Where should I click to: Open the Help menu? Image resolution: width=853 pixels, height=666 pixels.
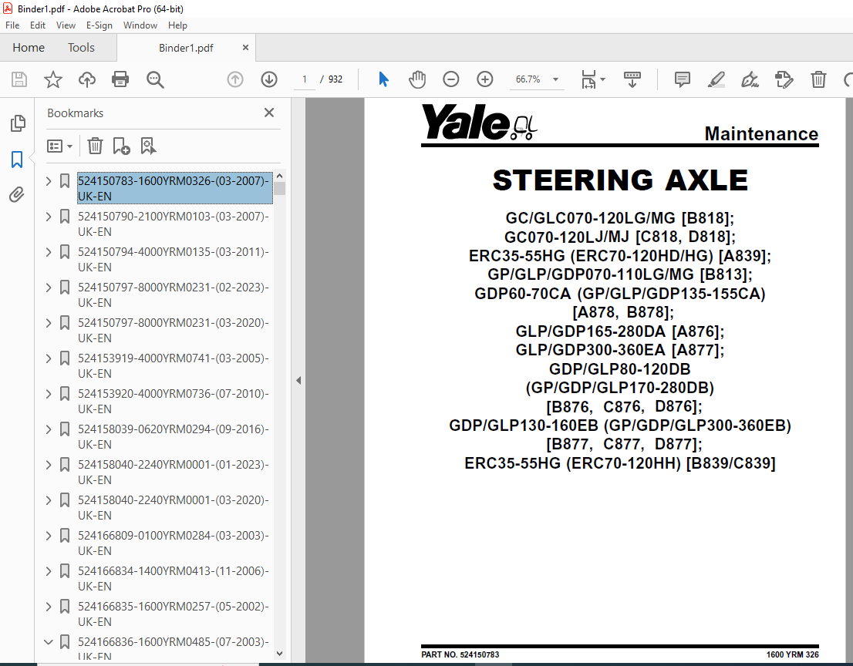click(x=177, y=25)
